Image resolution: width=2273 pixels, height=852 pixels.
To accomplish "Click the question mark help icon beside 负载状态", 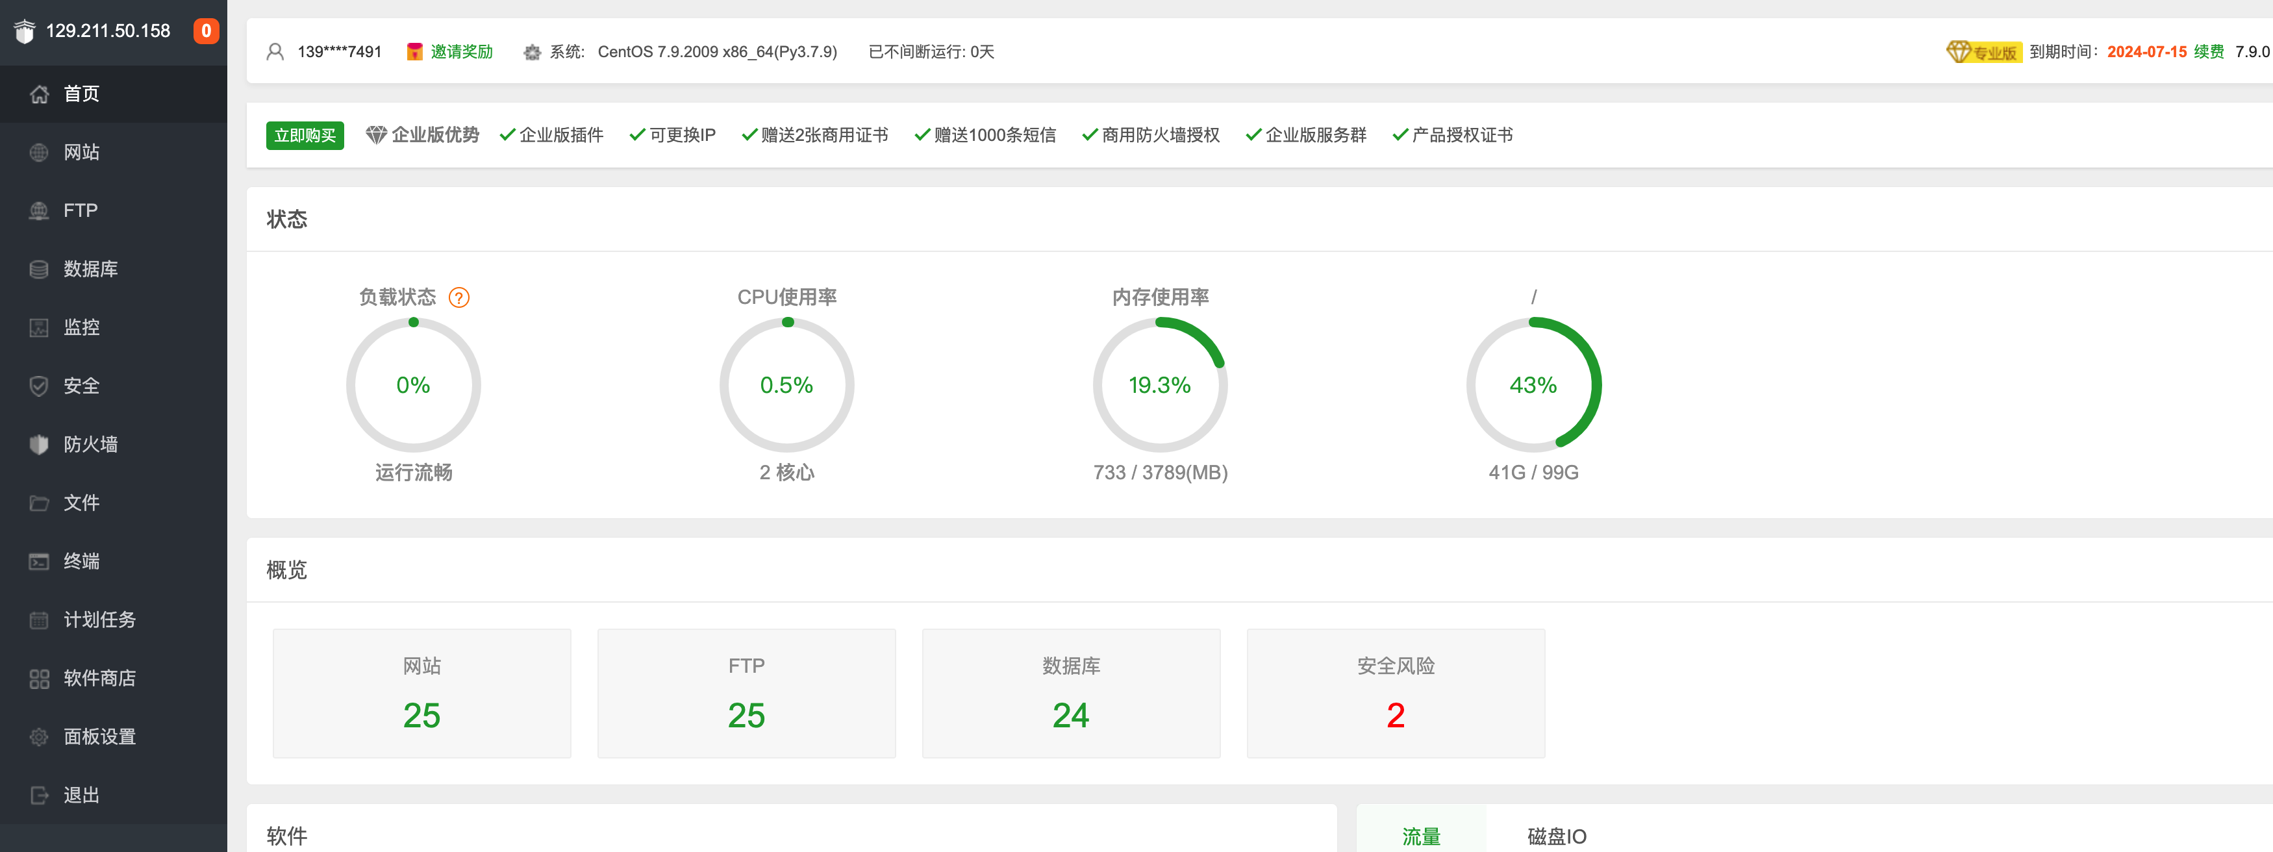I will [x=459, y=297].
